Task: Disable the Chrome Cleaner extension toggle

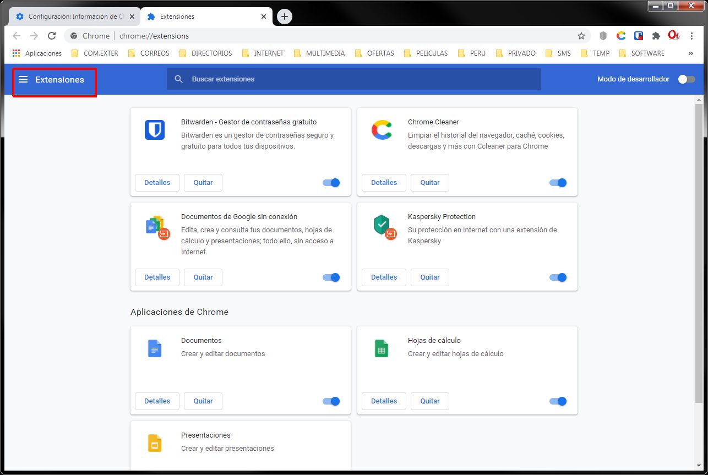Action: [558, 183]
